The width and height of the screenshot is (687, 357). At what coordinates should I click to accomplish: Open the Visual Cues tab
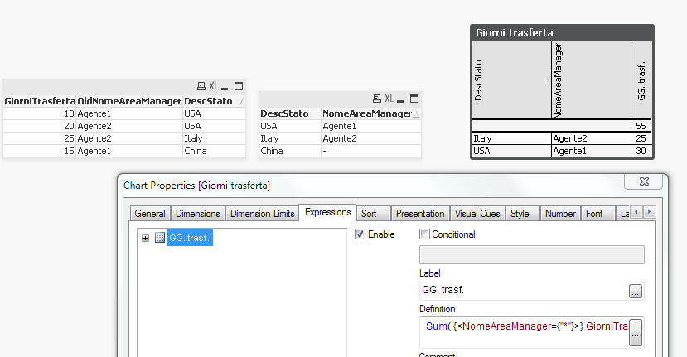point(477,214)
